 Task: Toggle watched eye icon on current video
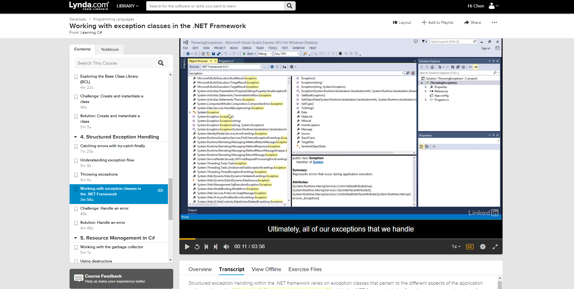click(160, 190)
